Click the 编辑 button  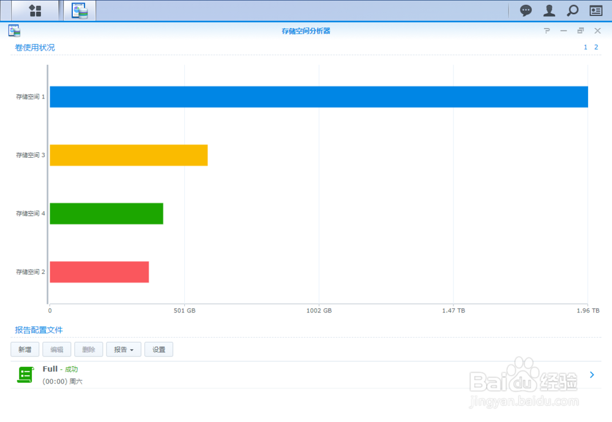[x=56, y=349]
